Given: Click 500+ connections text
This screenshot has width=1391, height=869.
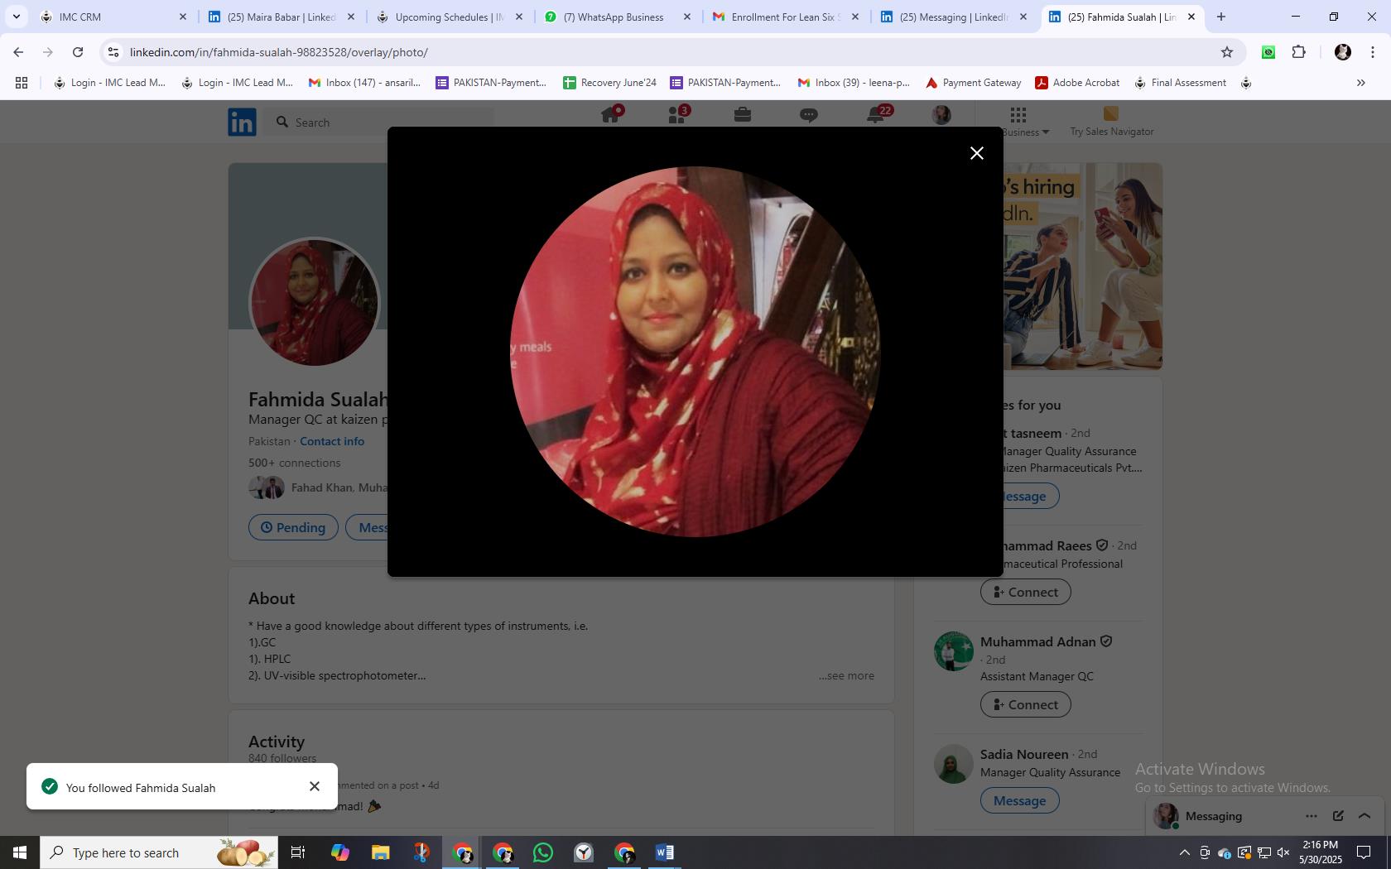Looking at the screenshot, I should (x=294, y=463).
